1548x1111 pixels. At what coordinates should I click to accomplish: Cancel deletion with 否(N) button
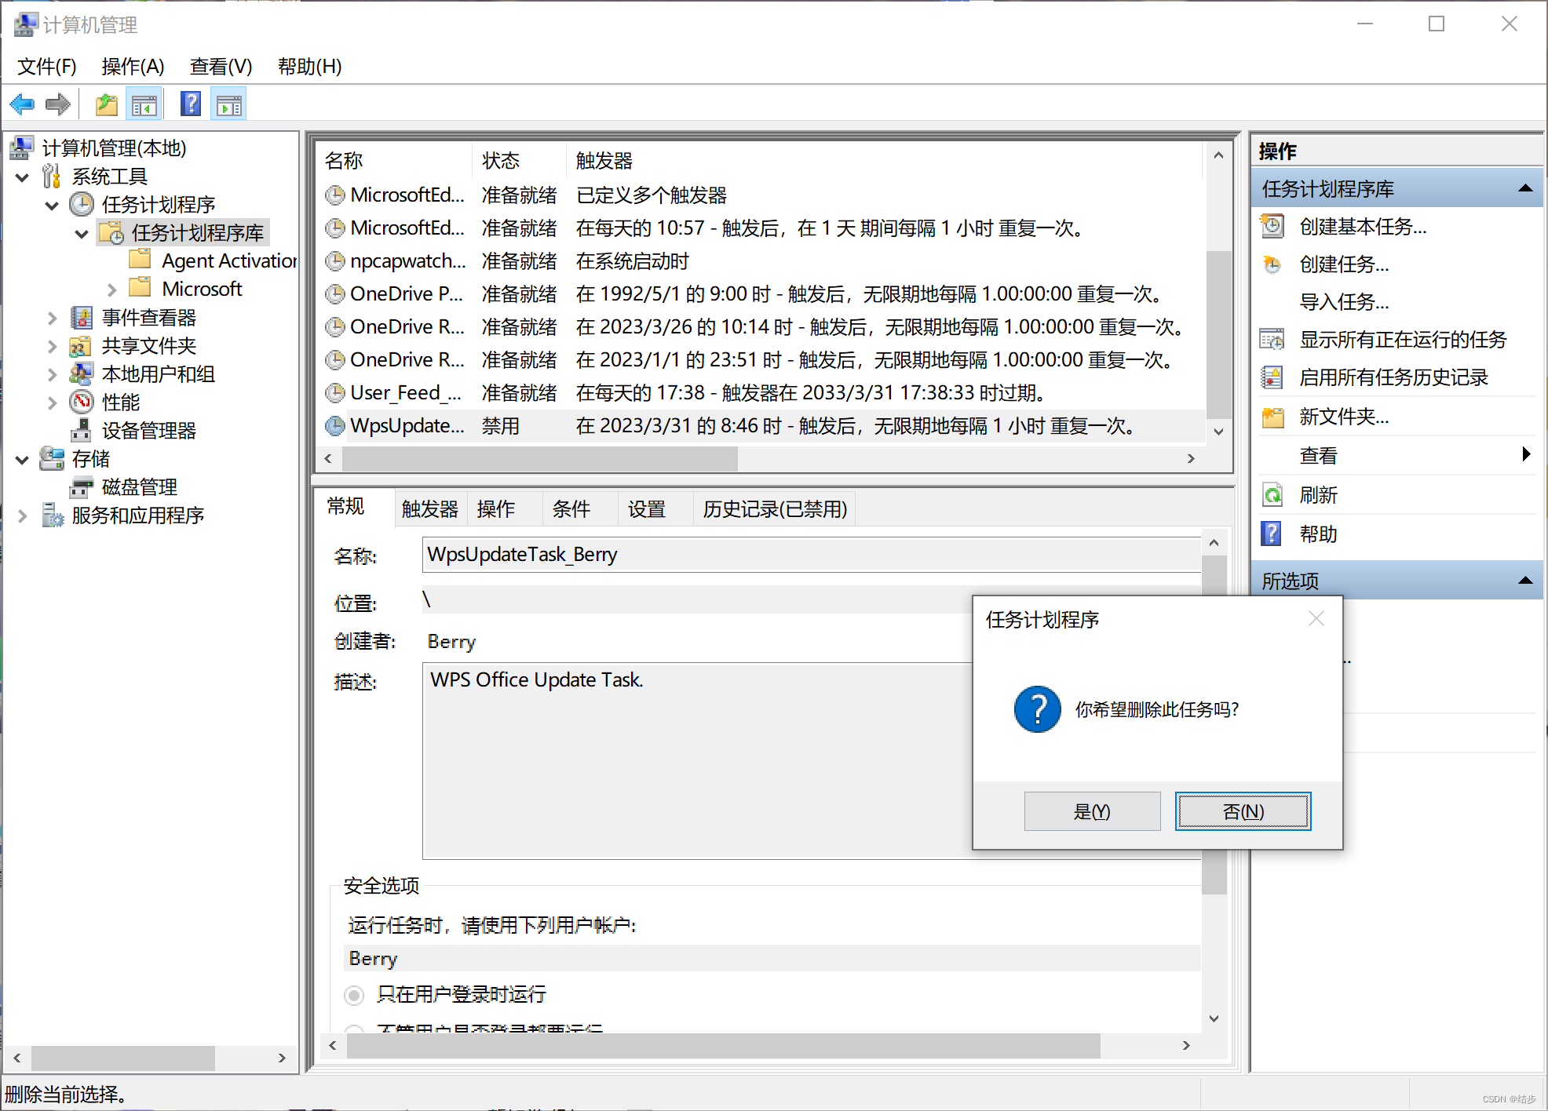point(1243,811)
